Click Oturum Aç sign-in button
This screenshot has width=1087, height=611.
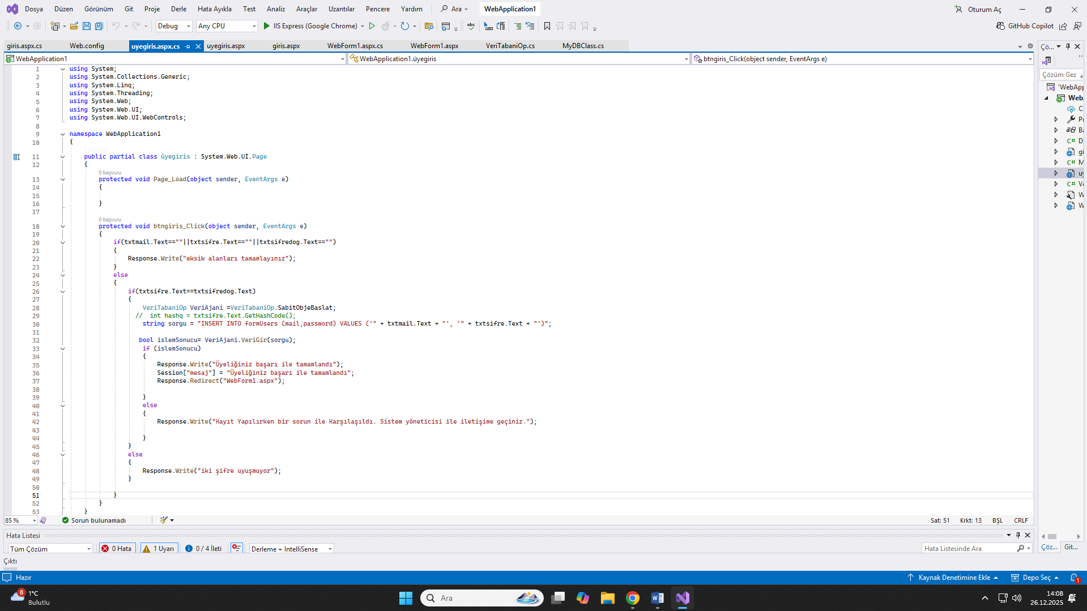[978, 9]
